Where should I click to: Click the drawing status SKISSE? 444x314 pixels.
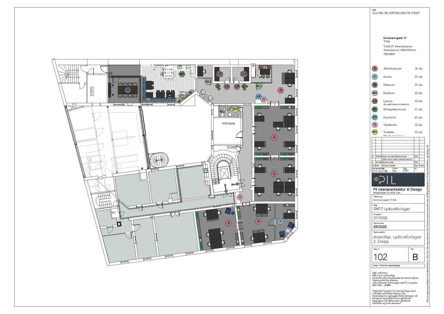click(380, 227)
